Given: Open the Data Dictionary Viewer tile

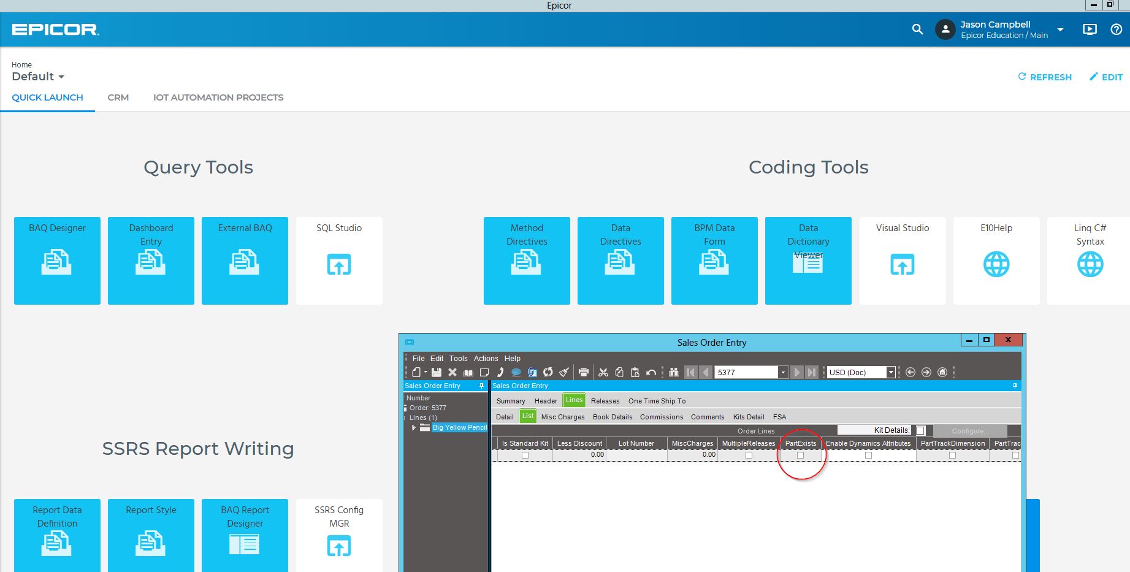Looking at the screenshot, I should 808,261.
